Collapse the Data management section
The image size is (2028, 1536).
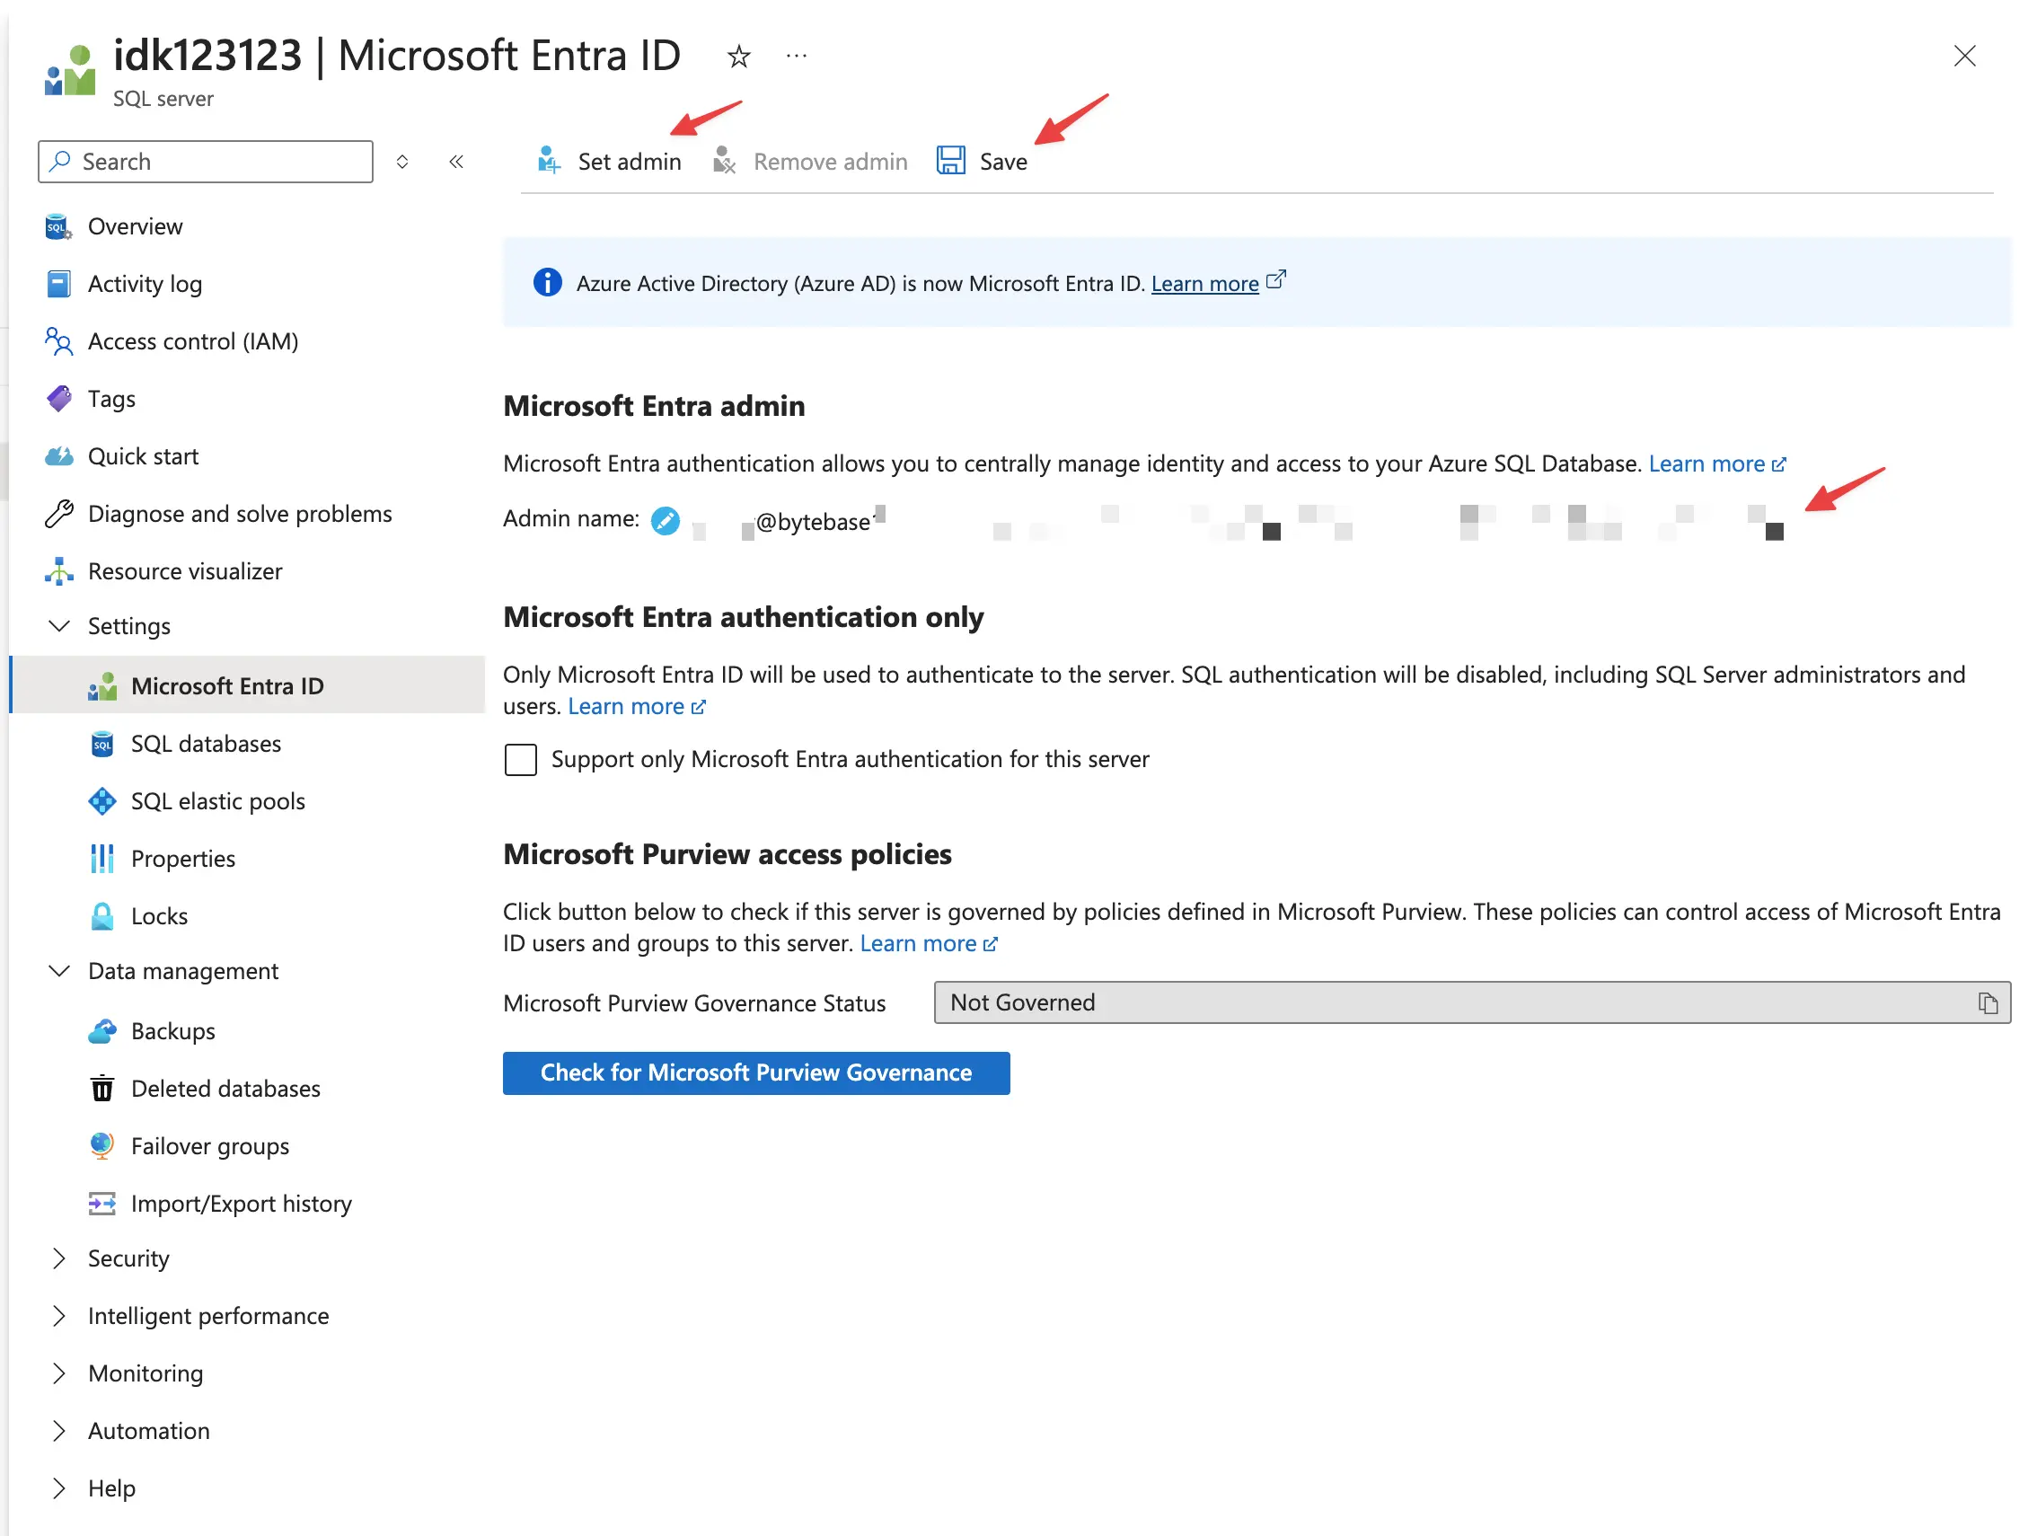[58, 971]
